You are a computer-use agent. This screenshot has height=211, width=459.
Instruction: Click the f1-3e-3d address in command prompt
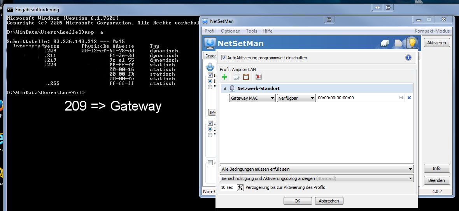[x=122, y=55]
